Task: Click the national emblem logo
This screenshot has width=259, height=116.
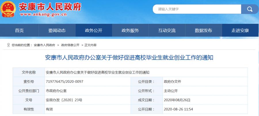Action: coord(8,9)
